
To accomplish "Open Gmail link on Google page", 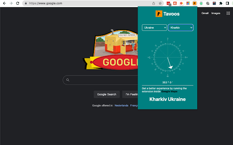I will [x=205, y=13].
